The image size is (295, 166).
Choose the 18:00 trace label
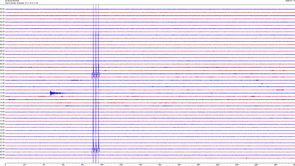2,124
